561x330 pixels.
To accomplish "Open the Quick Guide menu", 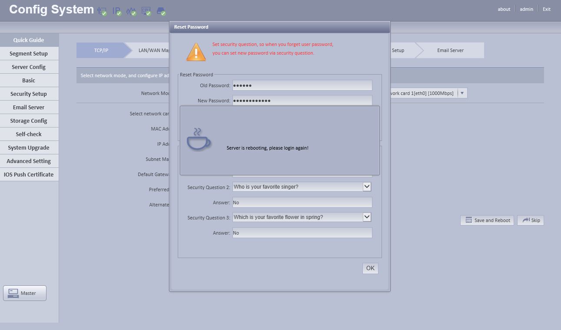I will click(x=29, y=40).
